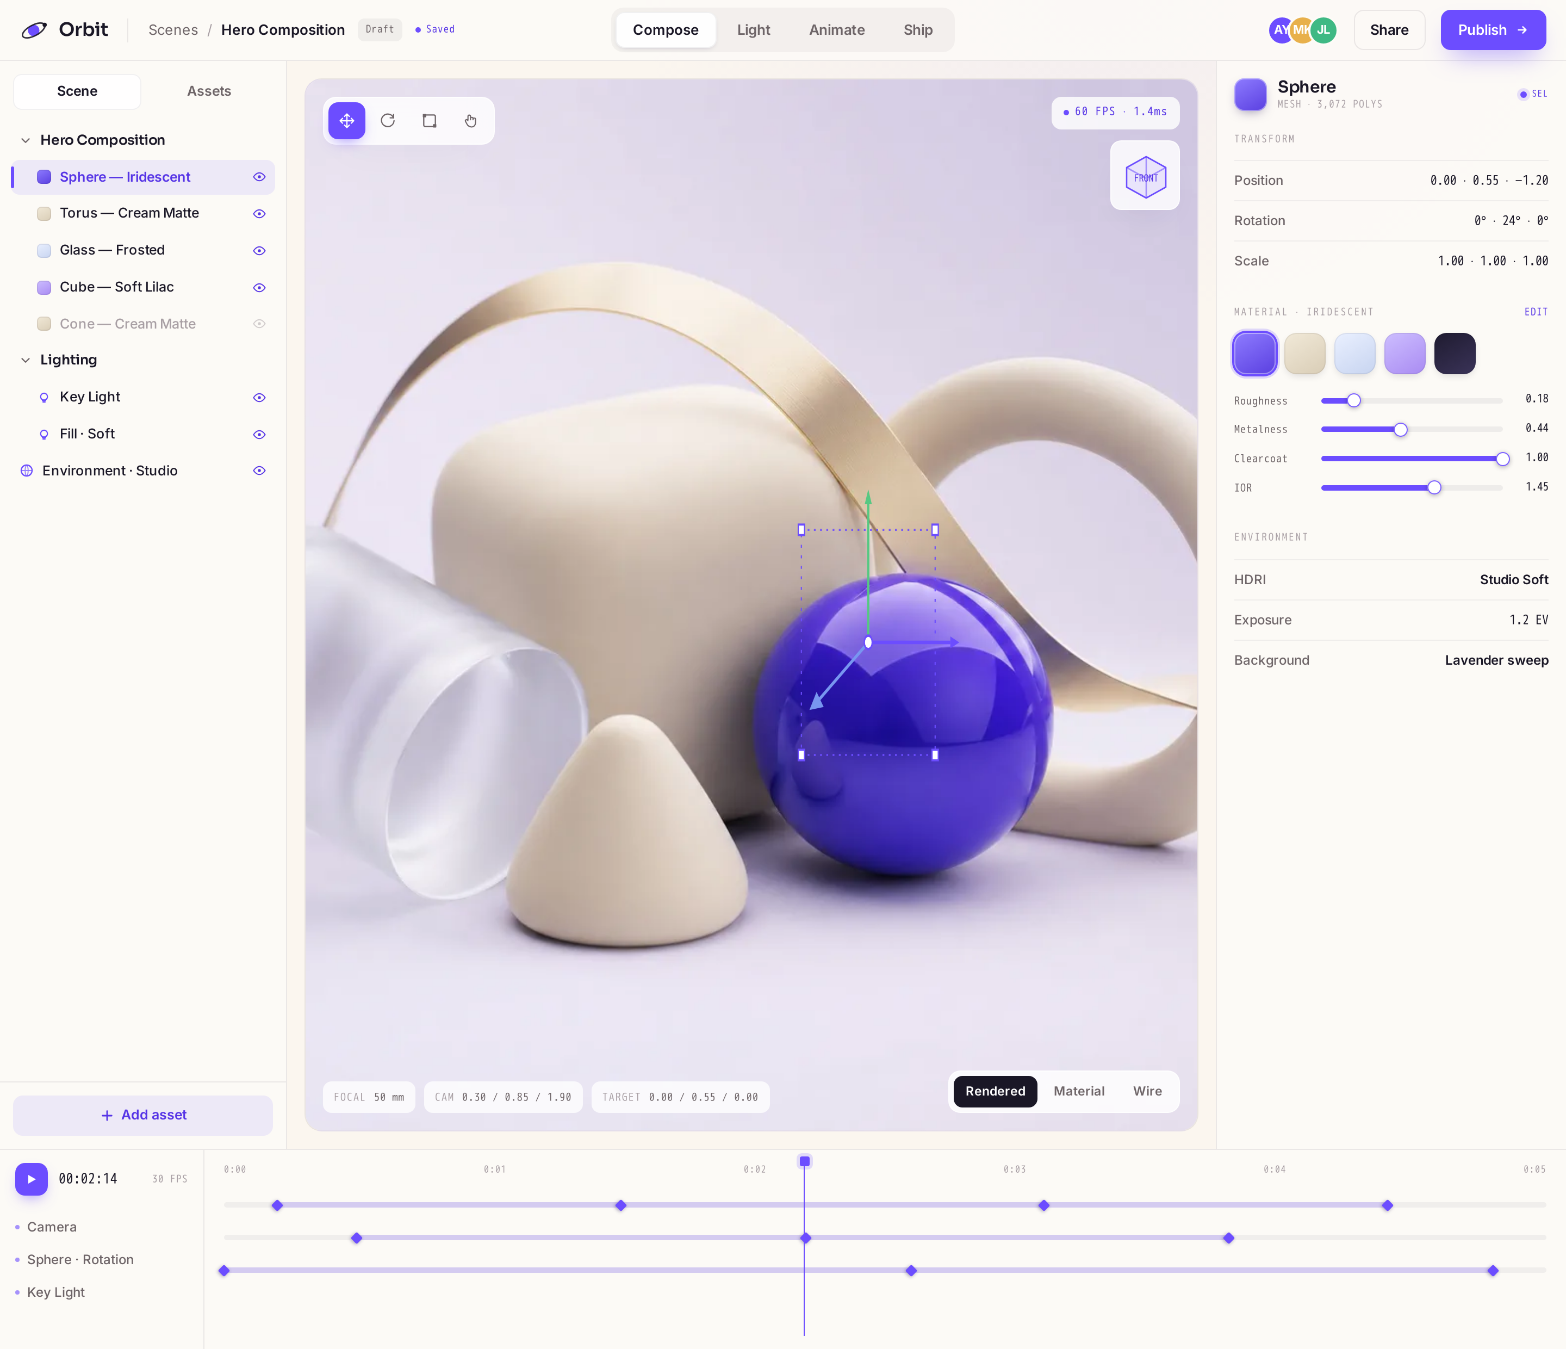1566x1349 pixels.
Task: Hide the Torus — Cream Matte layer
Action: click(x=259, y=214)
